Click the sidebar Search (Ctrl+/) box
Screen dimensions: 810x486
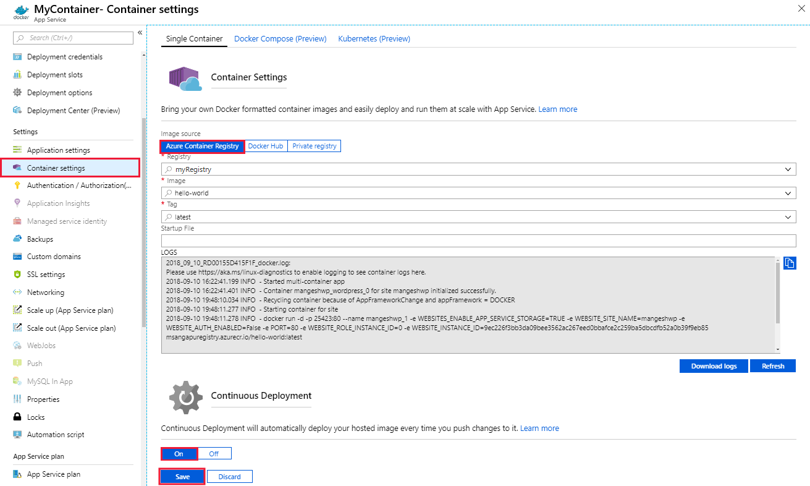[x=73, y=38]
